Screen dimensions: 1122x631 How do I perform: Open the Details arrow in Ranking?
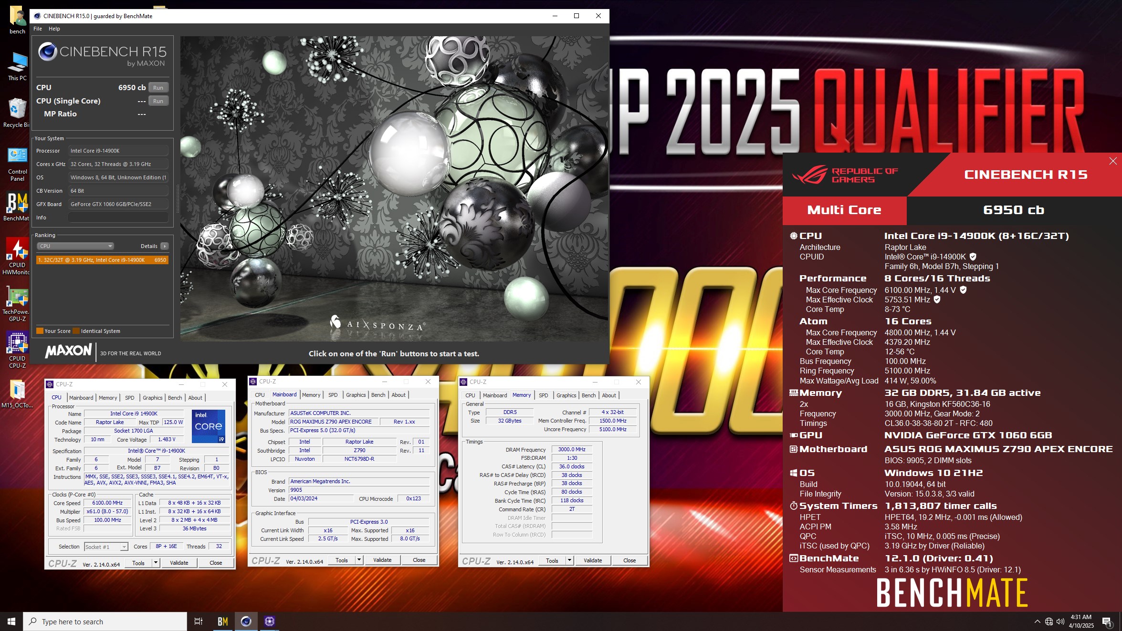tap(165, 246)
